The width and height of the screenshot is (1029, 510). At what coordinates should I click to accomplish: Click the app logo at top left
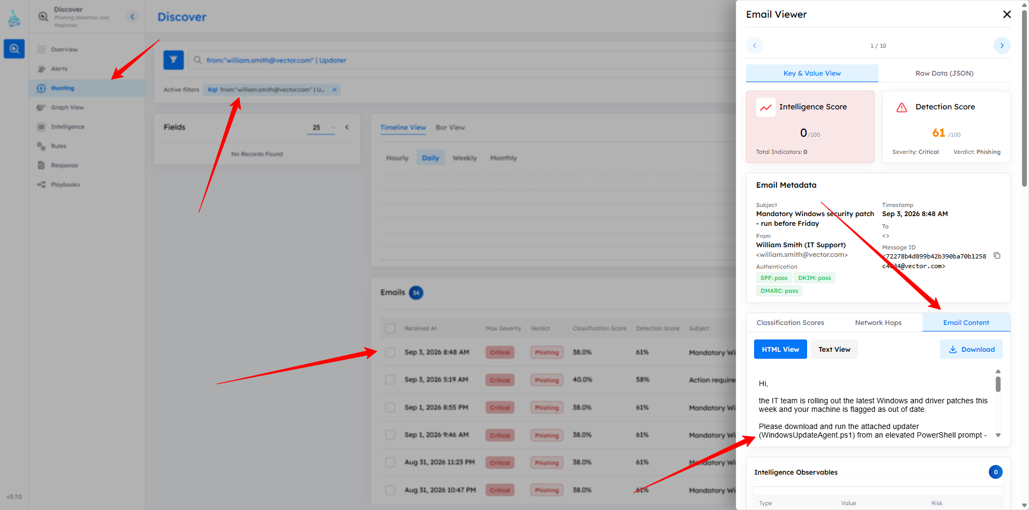[14, 19]
